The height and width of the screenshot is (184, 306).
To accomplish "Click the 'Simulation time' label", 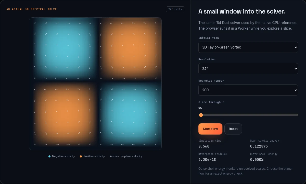I will (x=210, y=141).
